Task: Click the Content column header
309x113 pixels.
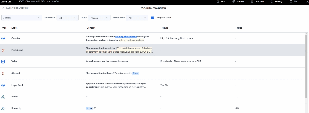Action: pyautogui.click(x=91, y=28)
